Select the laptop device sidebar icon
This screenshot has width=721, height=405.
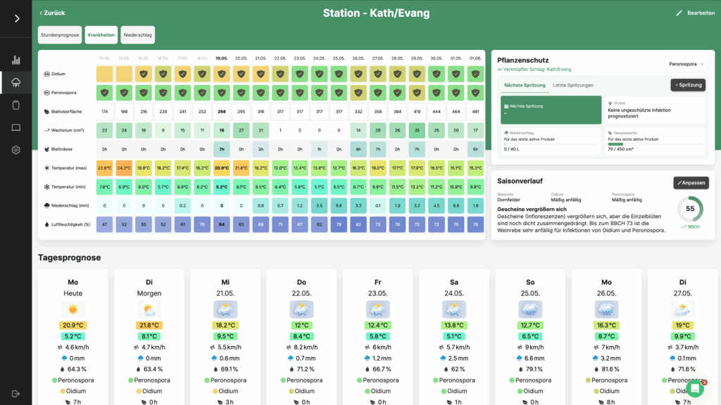(x=15, y=127)
